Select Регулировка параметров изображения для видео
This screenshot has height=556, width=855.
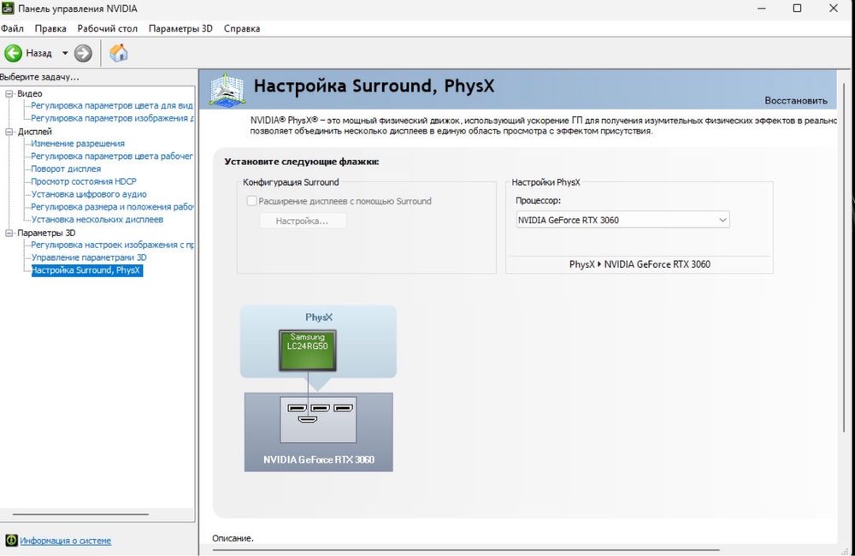(112, 118)
